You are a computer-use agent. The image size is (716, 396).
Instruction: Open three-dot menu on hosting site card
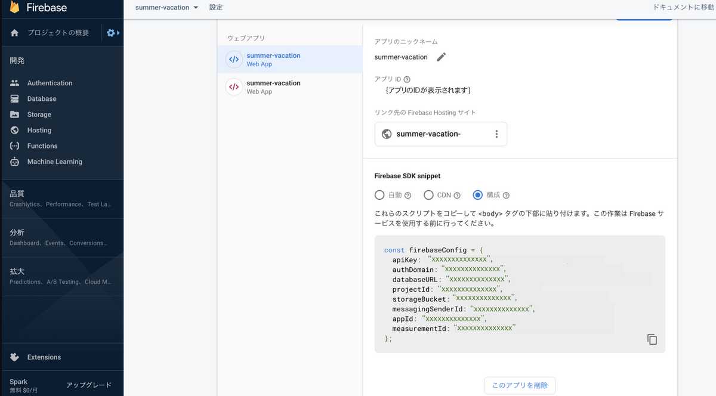coord(496,134)
